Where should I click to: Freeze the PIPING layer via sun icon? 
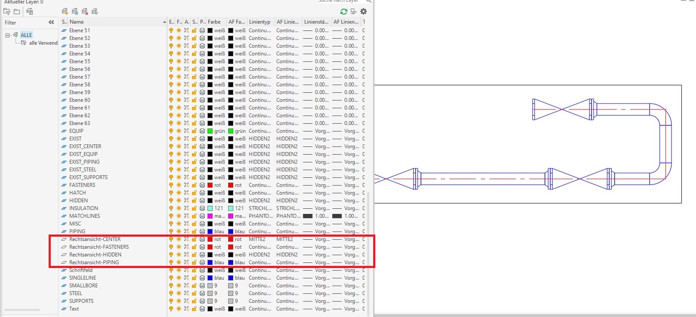coord(179,232)
